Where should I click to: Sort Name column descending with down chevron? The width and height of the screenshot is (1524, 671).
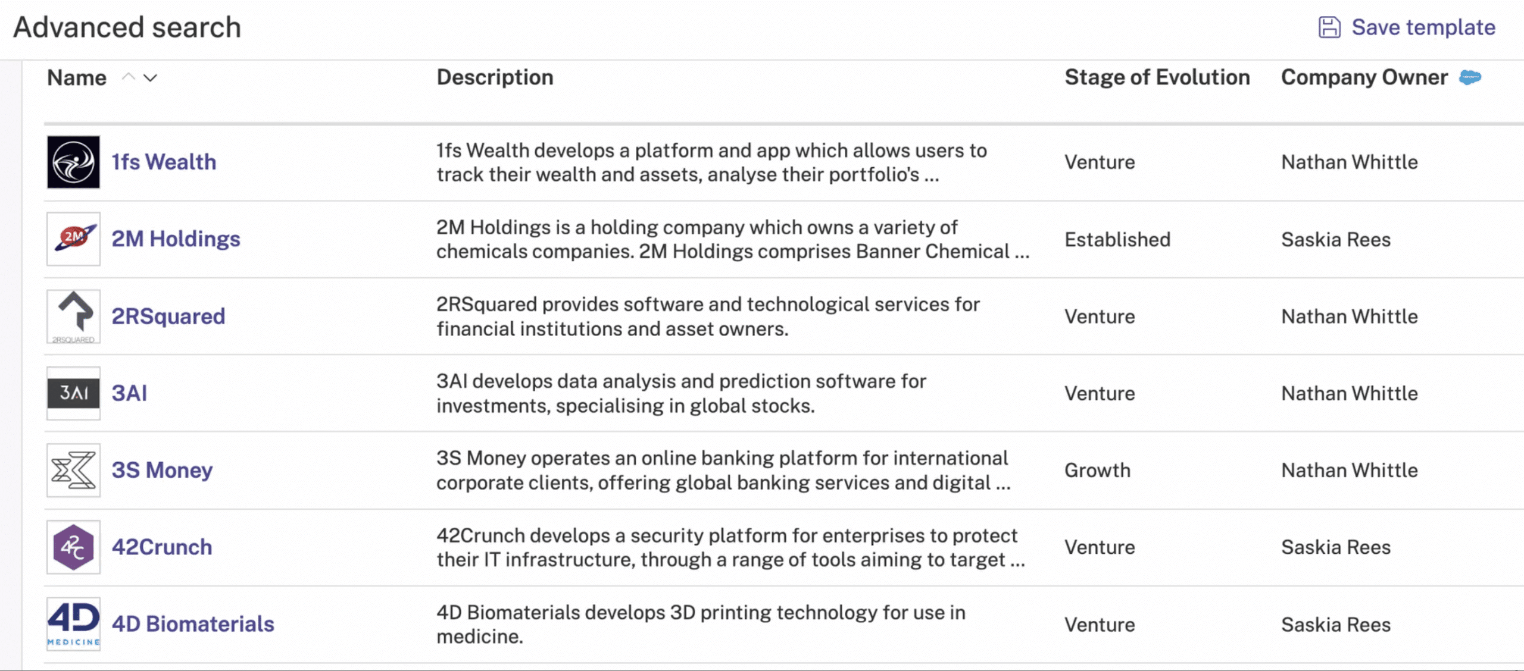[x=150, y=78]
